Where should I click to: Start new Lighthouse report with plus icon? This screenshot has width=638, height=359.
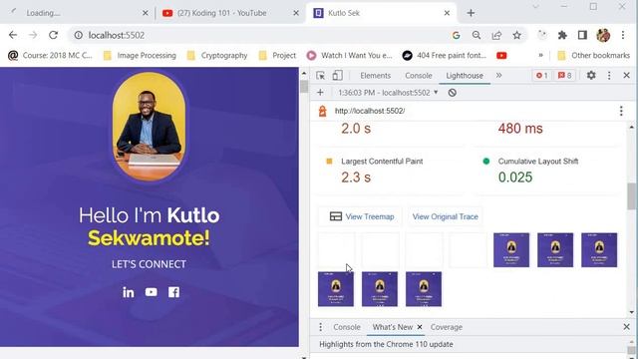pyautogui.click(x=320, y=93)
